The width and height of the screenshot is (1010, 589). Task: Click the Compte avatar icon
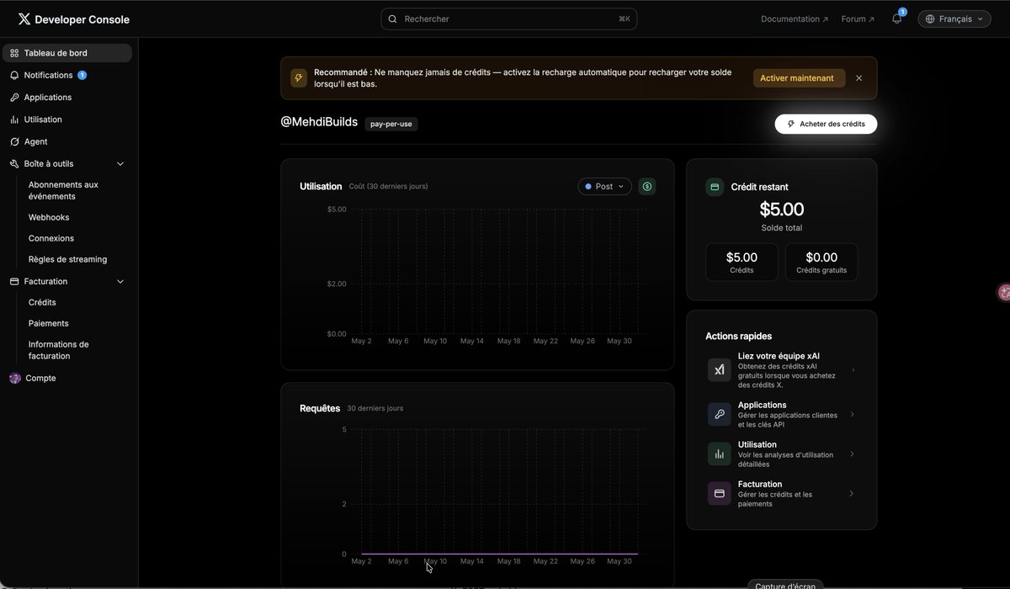coord(15,379)
